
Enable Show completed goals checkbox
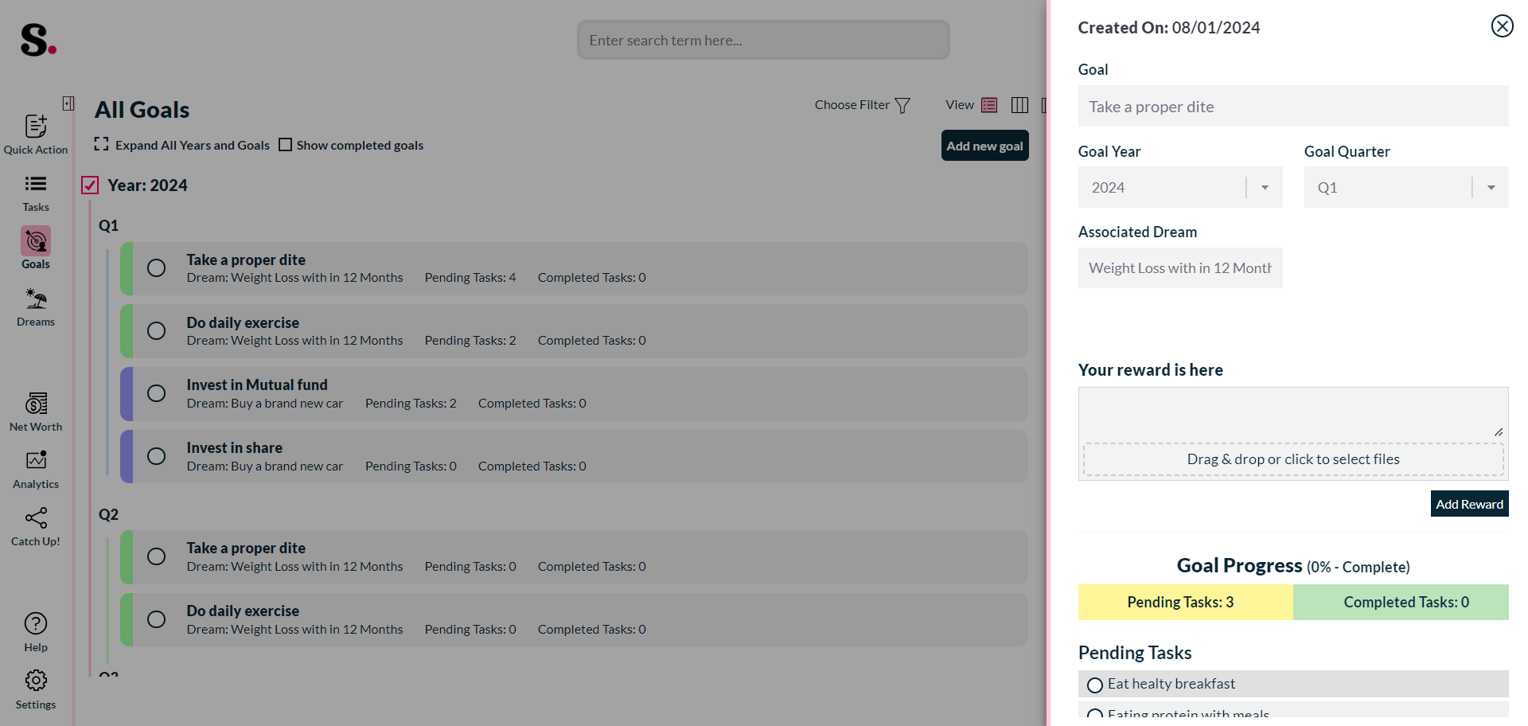click(286, 145)
